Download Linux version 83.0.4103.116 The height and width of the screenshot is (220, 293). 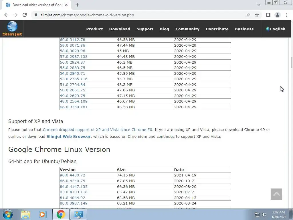[74, 192]
